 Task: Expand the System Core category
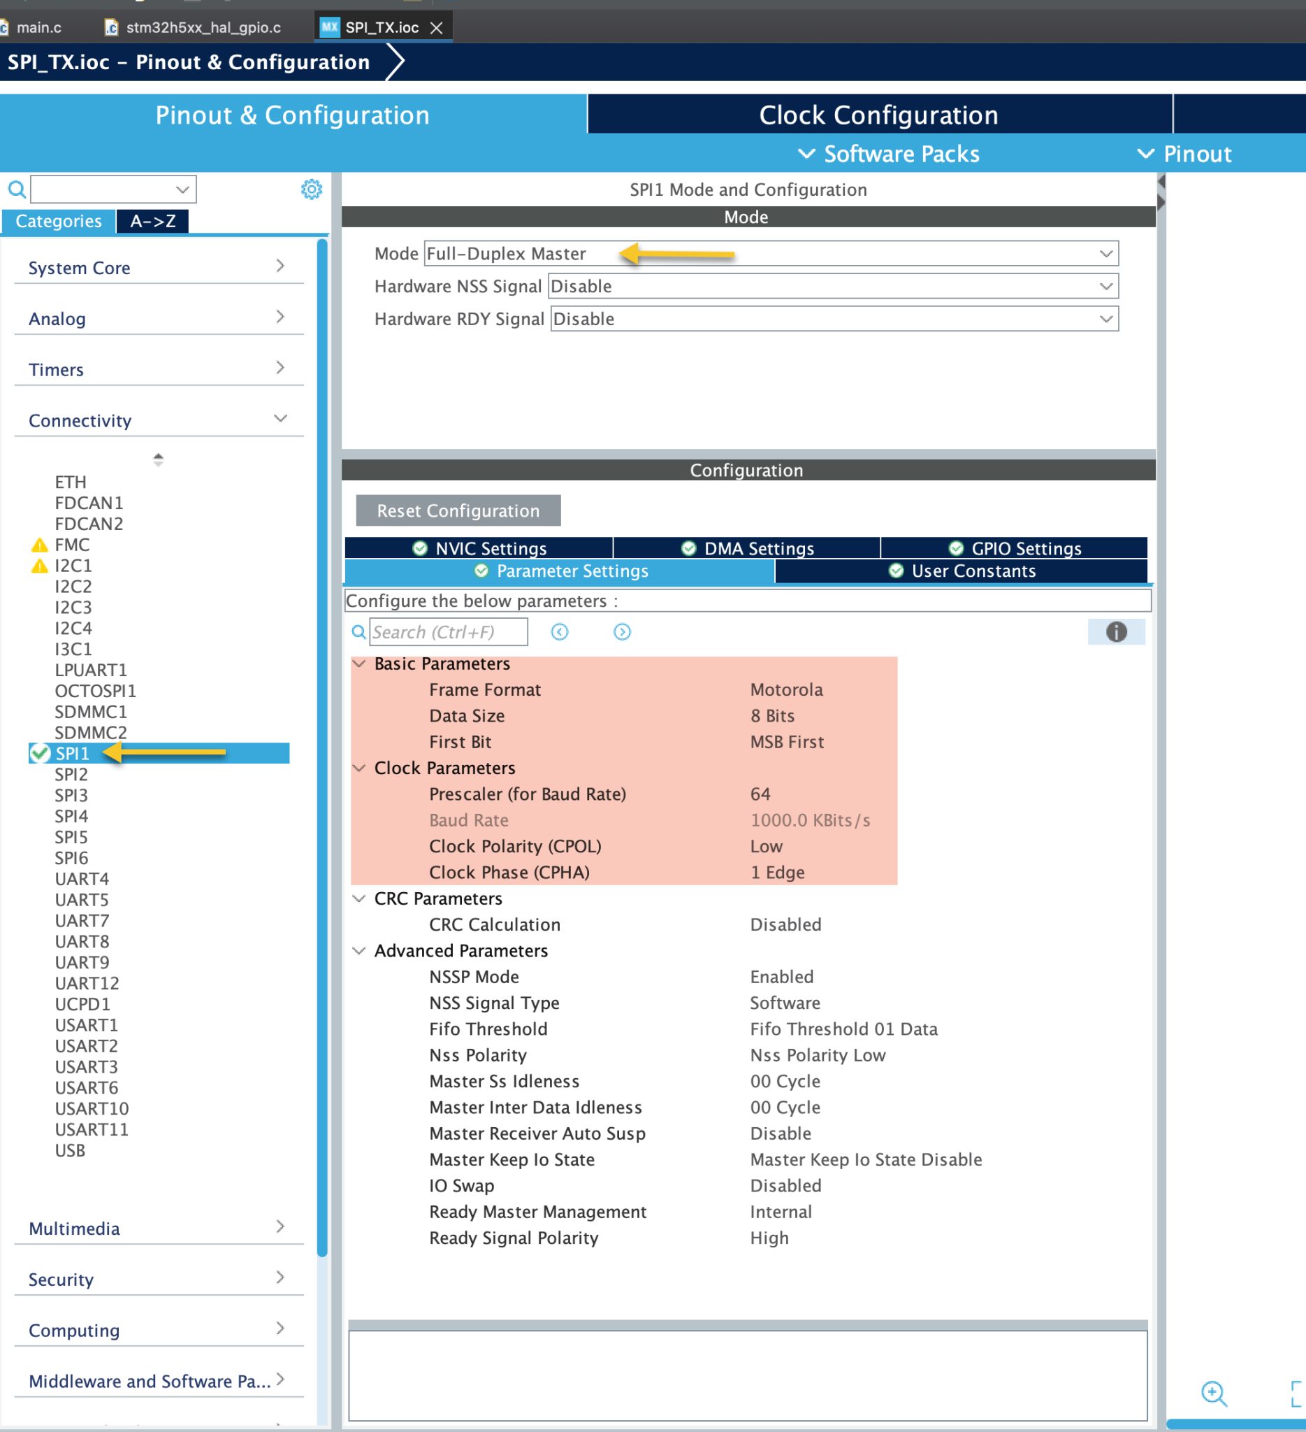[x=280, y=266]
